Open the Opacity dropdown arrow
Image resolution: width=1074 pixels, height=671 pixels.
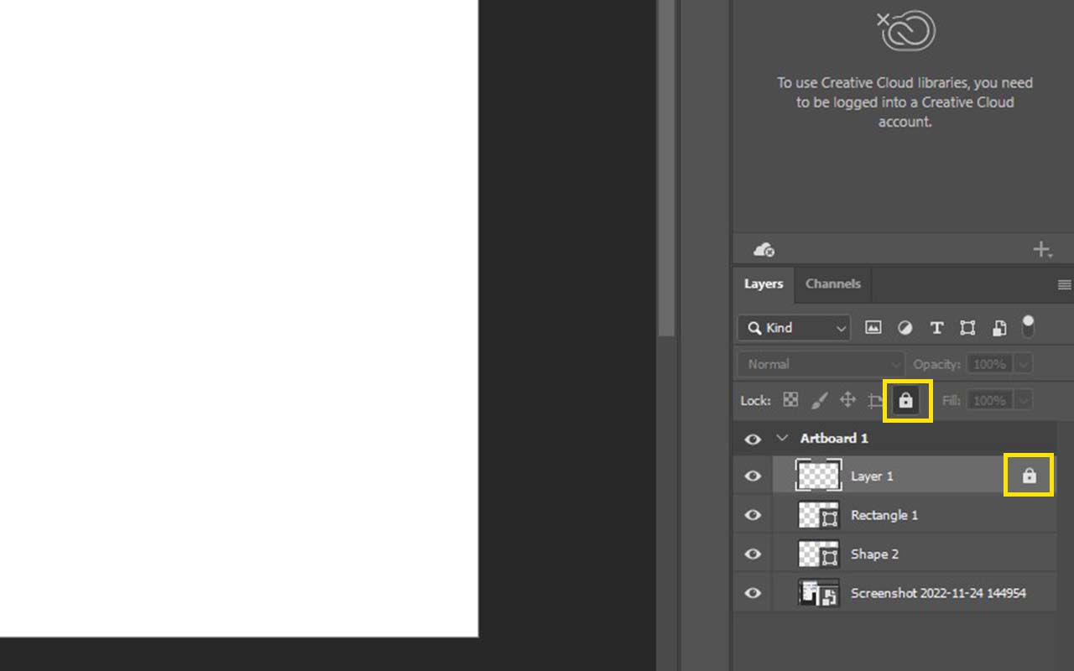1023,363
